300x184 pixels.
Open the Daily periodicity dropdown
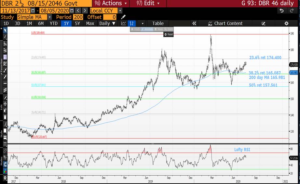107,23
